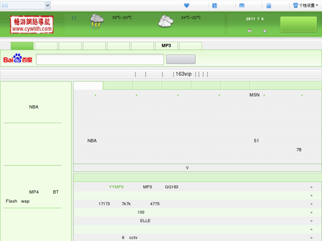The width and height of the screenshot is (322, 241).
Task: Click the cctv link
Action: click(x=133, y=237)
